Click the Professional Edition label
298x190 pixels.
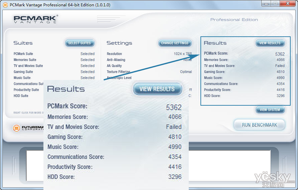click(x=234, y=20)
